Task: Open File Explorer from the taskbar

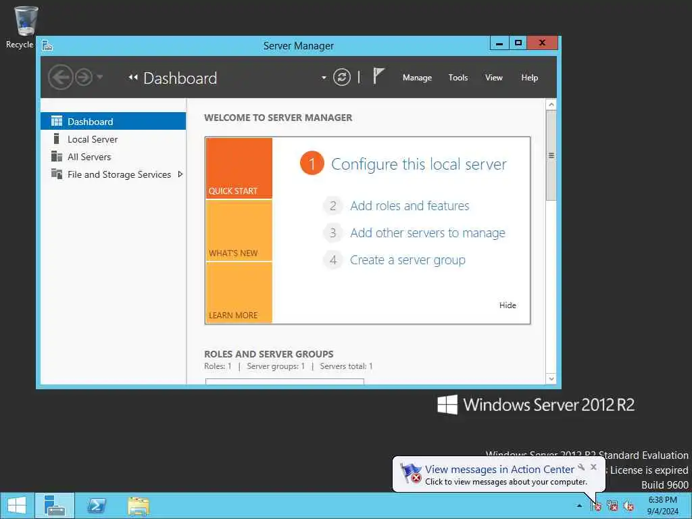Action: point(139,505)
